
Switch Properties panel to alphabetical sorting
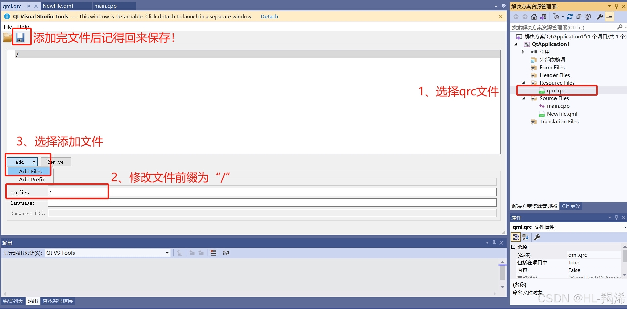coord(525,237)
